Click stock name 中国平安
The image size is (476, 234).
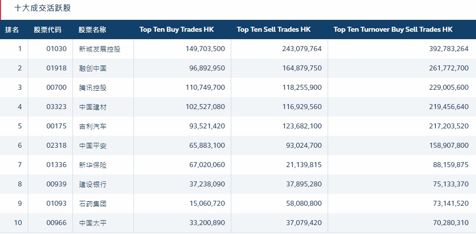(92, 146)
